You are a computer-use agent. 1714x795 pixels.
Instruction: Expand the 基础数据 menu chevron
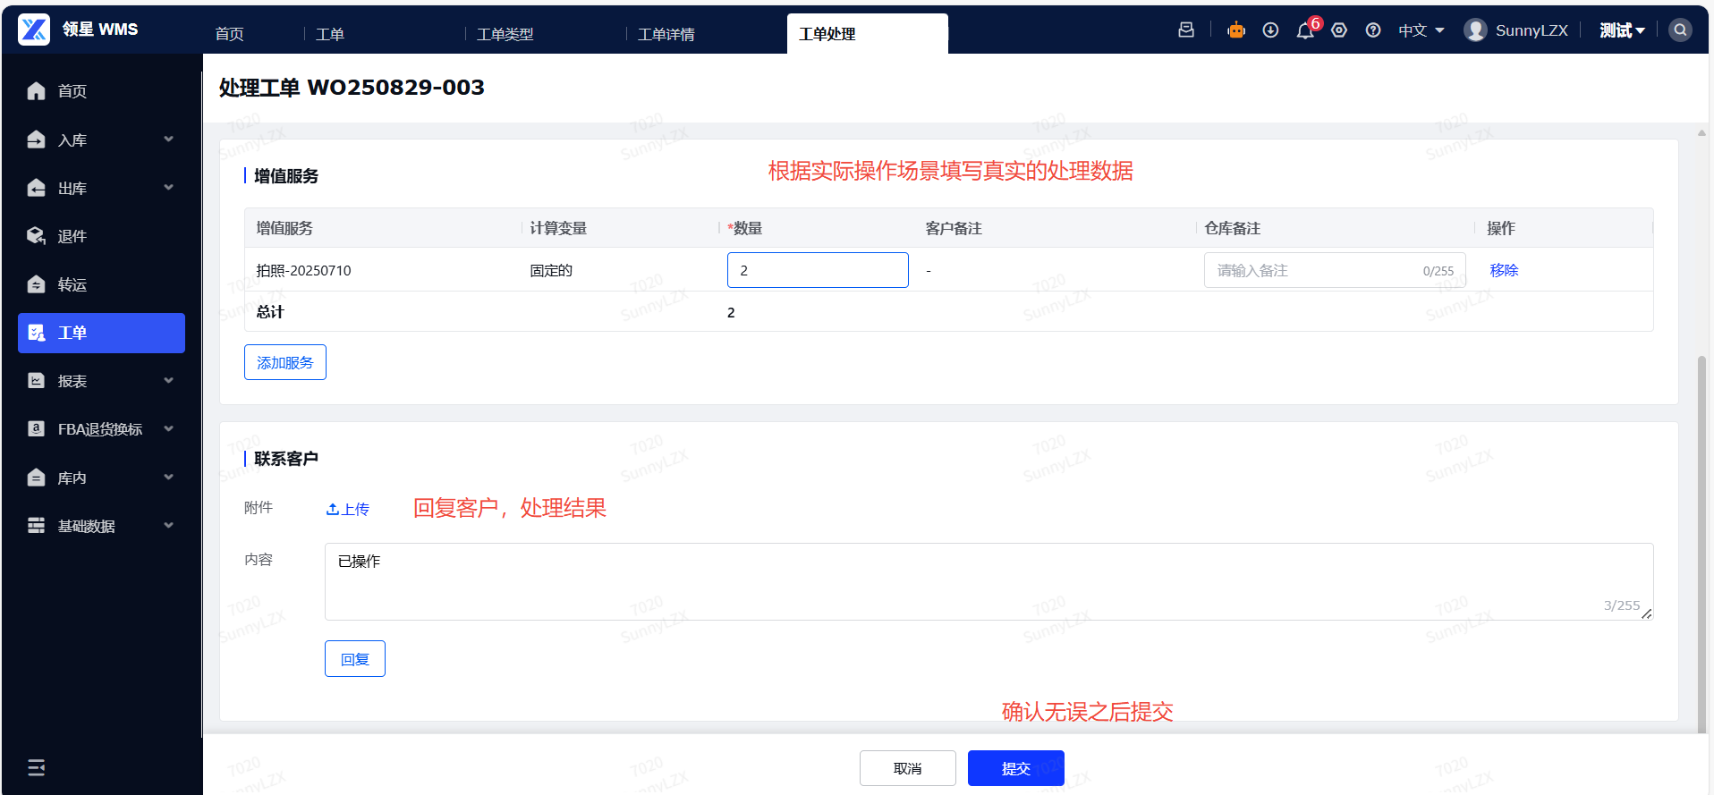[168, 526]
